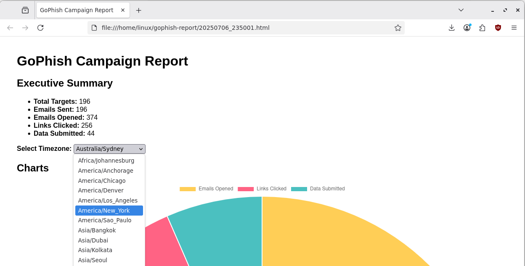
Task: Click the 'Data Submitted: 44' line
Action: click(x=64, y=134)
